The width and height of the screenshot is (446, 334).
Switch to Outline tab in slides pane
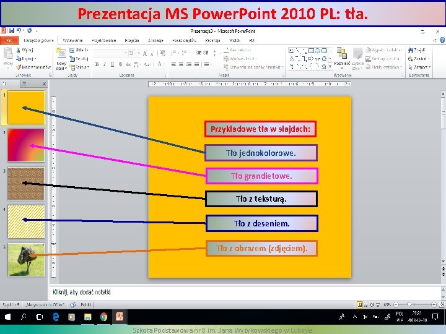click(x=24, y=83)
